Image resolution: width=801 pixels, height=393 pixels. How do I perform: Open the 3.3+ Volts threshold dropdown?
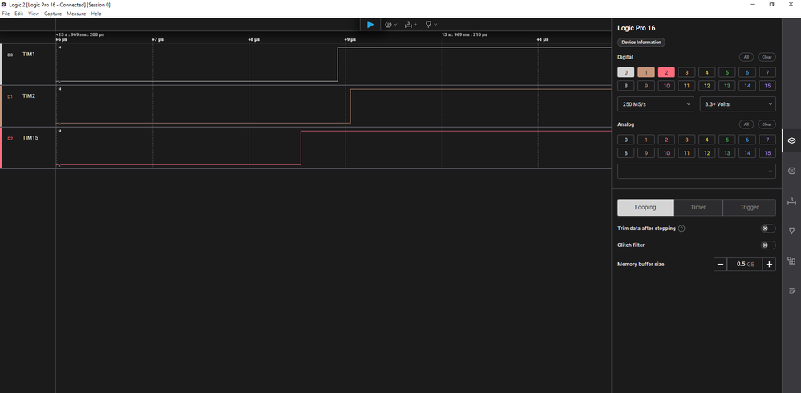coord(738,104)
